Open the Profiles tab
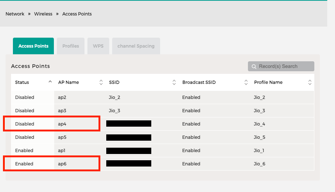335x192 pixels. (71, 46)
